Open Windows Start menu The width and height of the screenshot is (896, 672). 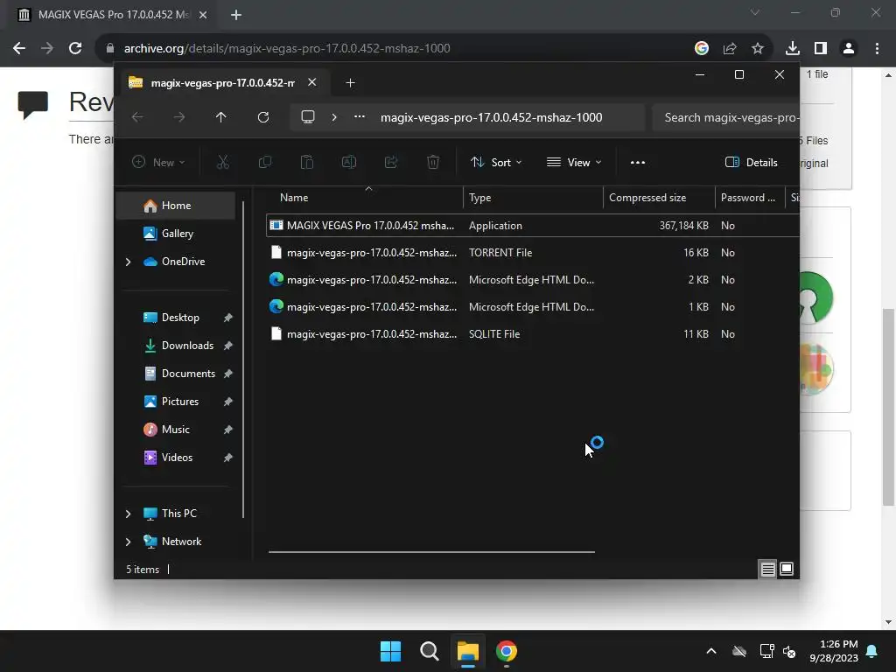click(391, 651)
